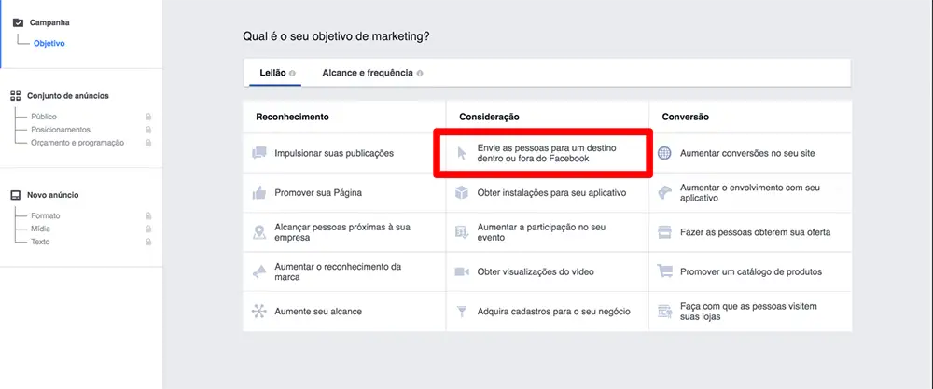Click the video camera icon for video views
The image size is (933, 389).
point(461,271)
